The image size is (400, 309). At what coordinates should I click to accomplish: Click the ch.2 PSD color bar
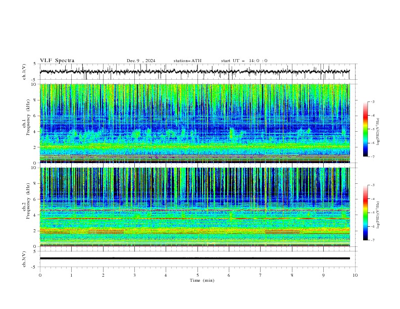click(x=365, y=213)
